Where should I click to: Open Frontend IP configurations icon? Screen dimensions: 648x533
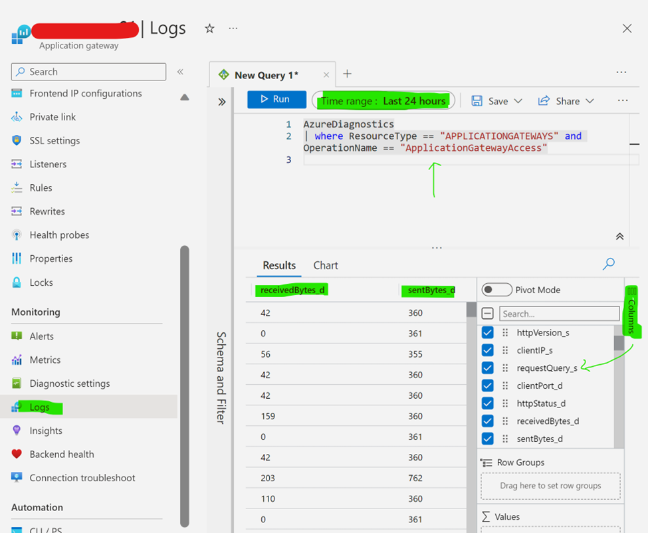(17, 94)
